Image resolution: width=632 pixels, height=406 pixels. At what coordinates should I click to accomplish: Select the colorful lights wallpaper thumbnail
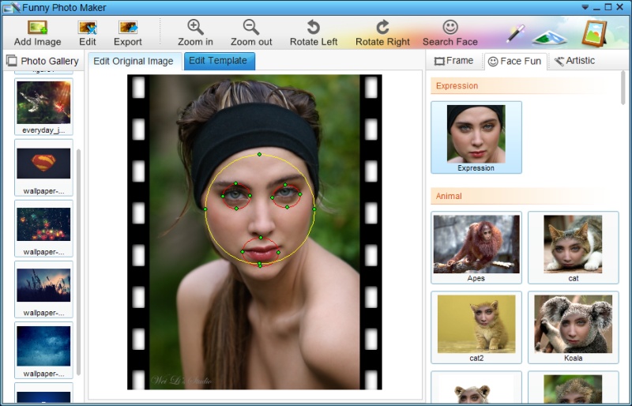pos(43,228)
